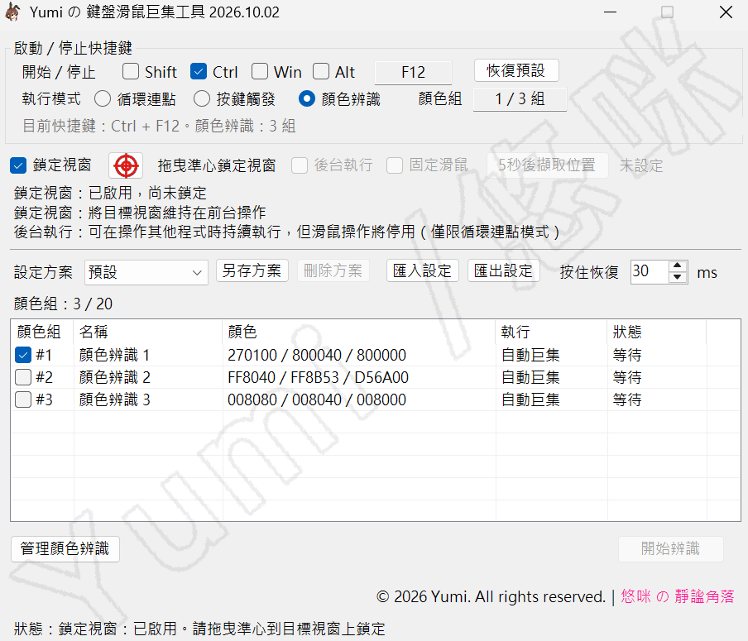Click the 匯入設定 button
Screen dimensions: 748x641
click(x=422, y=270)
